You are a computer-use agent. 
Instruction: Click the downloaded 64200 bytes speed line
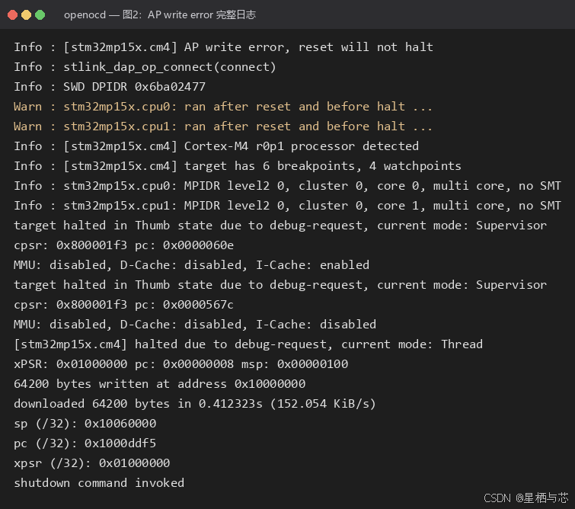click(195, 404)
